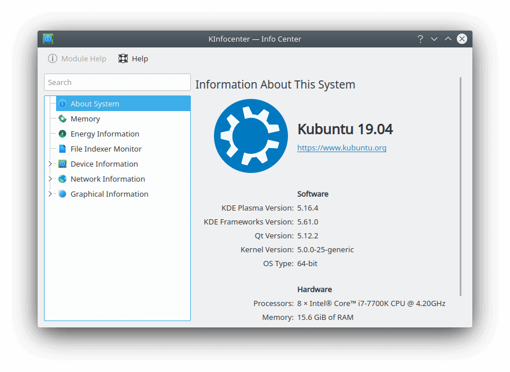510x372 pixels.
Task: Click the vertical scrollbar on the right
Action: 460,185
